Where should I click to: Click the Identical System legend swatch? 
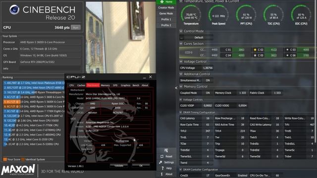(23, 159)
